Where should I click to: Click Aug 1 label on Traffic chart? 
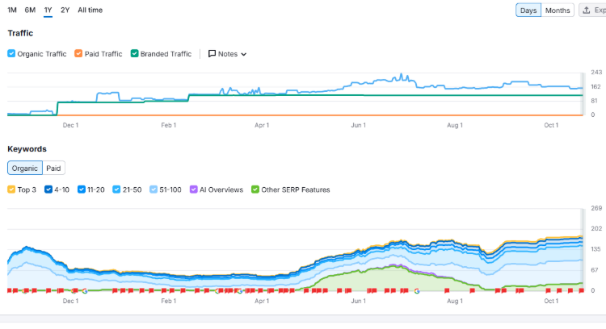(455, 125)
